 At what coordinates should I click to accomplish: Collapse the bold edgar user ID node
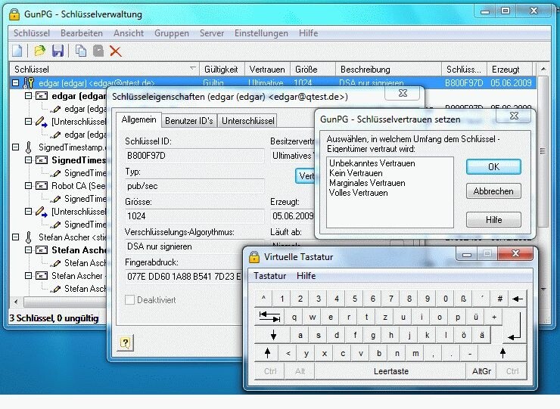(x=28, y=96)
